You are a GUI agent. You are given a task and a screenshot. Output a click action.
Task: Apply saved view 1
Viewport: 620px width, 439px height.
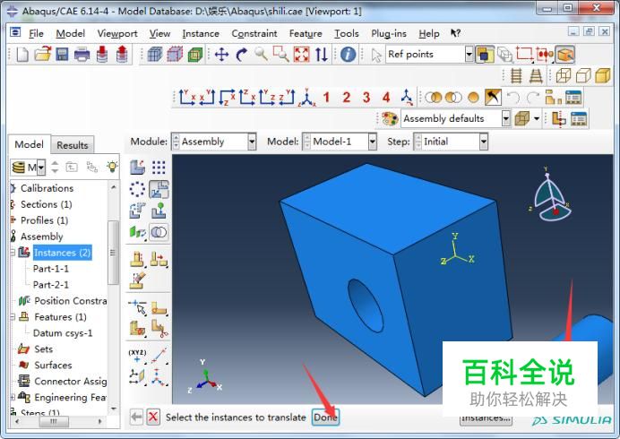point(326,98)
